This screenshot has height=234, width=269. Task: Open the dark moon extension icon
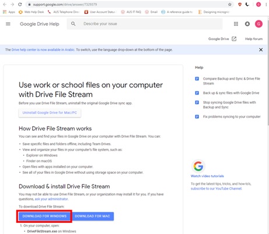247,4
